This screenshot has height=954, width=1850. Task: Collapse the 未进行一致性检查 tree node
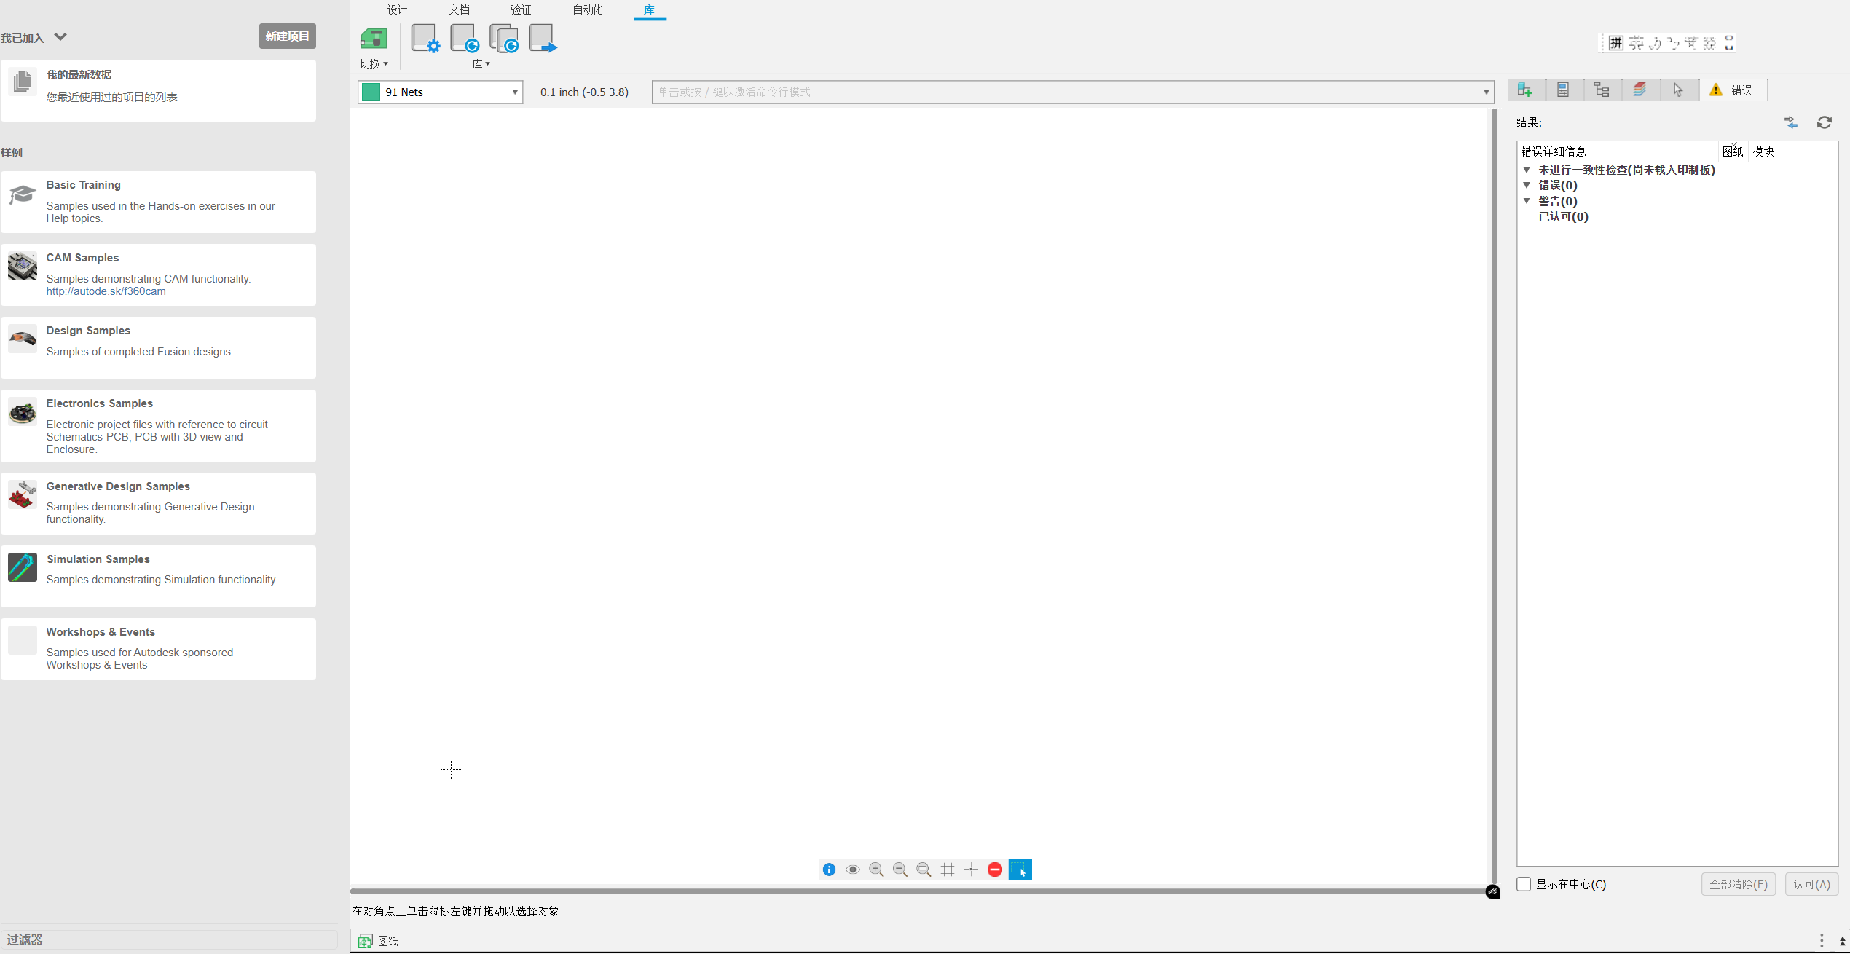tap(1527, 170)
